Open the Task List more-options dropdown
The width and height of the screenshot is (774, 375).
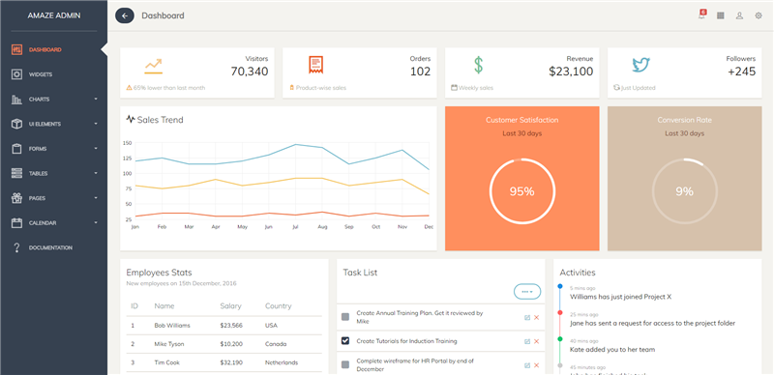tap(527, 292)
